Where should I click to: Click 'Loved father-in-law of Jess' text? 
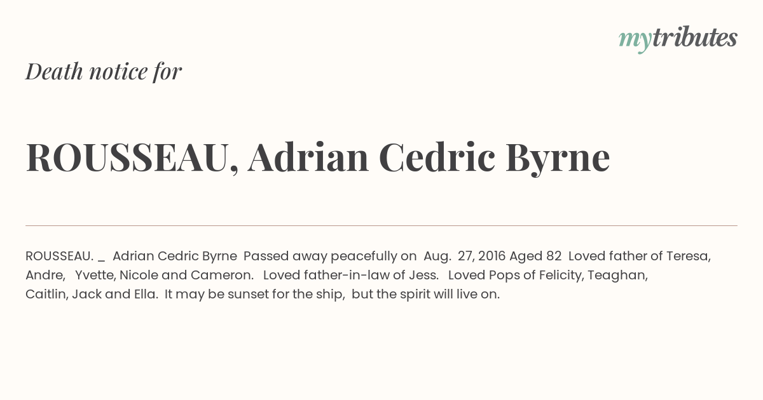pos(351,276)
